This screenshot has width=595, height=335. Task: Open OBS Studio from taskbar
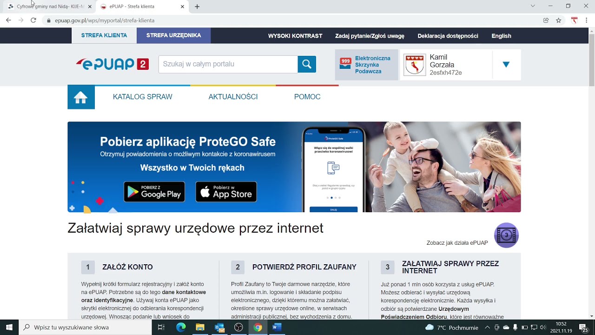pyautogui.click(x=238, y=328)
